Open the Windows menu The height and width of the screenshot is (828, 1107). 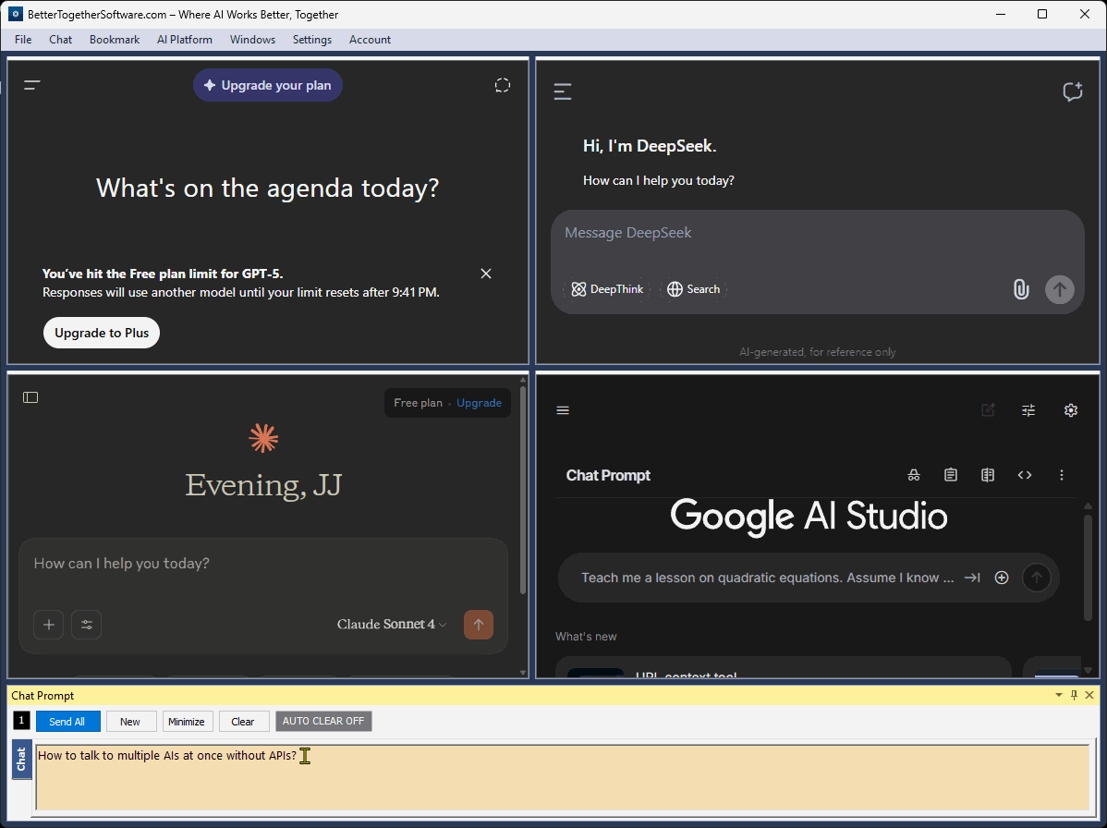pos(252,40)
